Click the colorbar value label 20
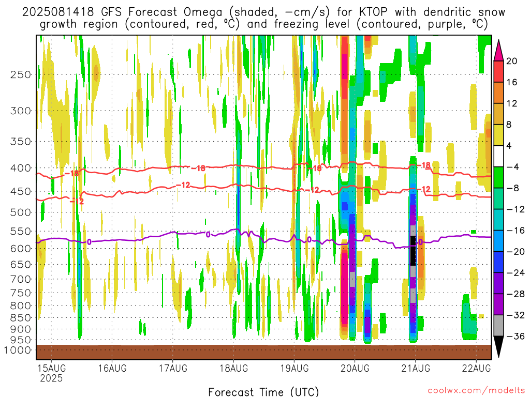 point(512,61)
